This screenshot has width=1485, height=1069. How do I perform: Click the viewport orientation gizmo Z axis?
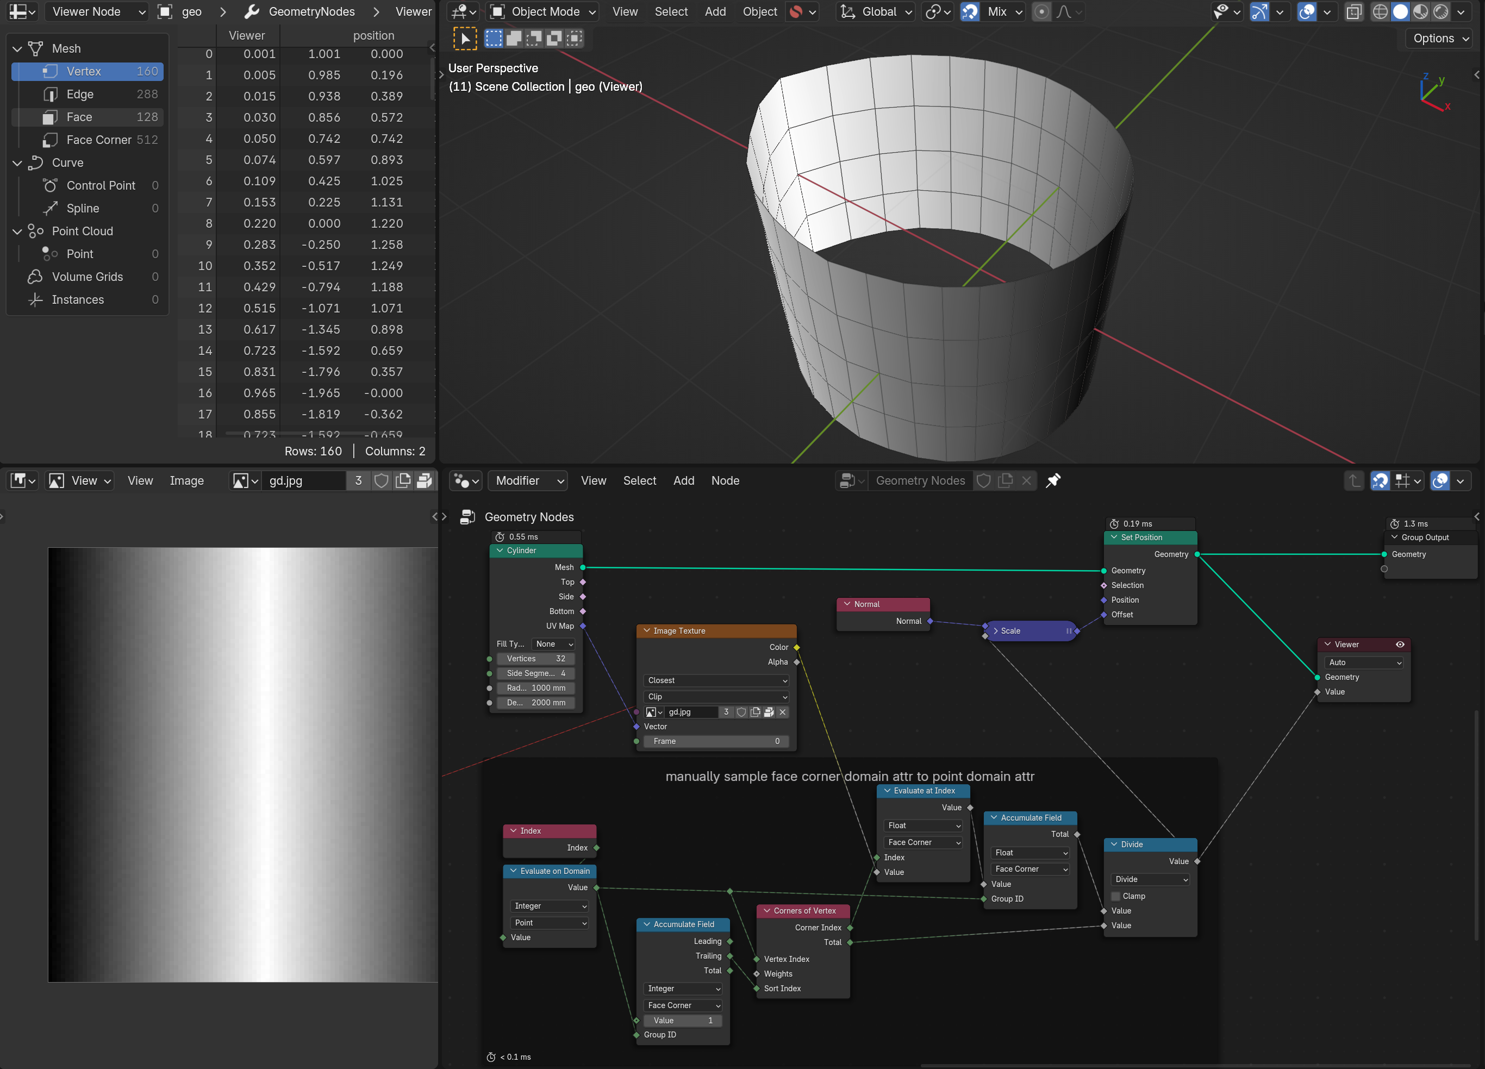point(1426,77)
